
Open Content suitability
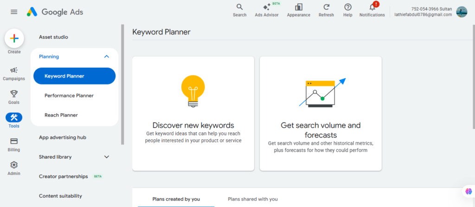pyautogui.click(x=61, y=196)
